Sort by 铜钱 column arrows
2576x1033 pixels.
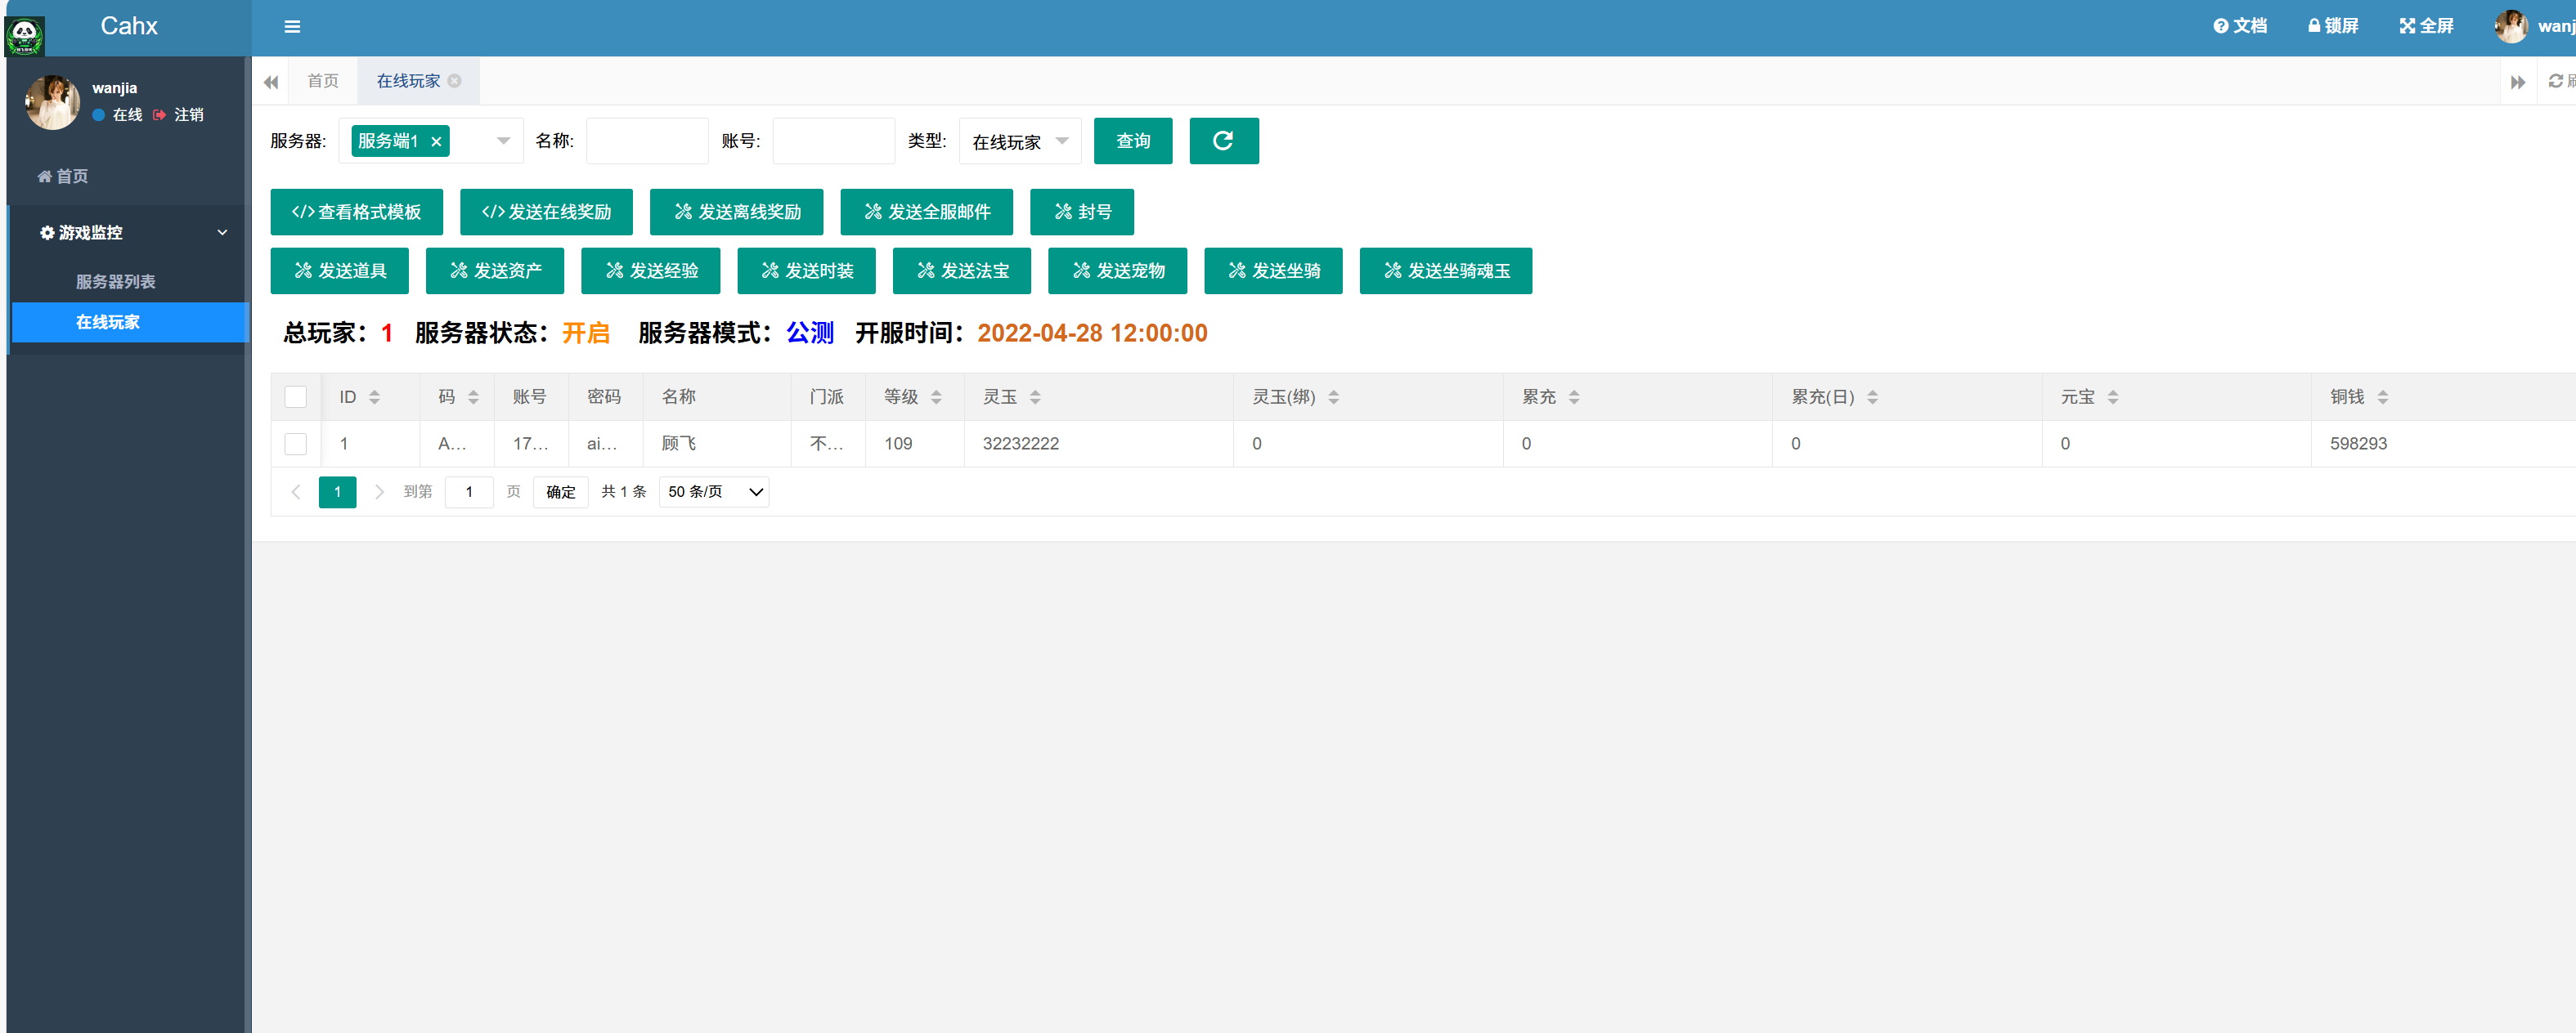coord(2382,396)
